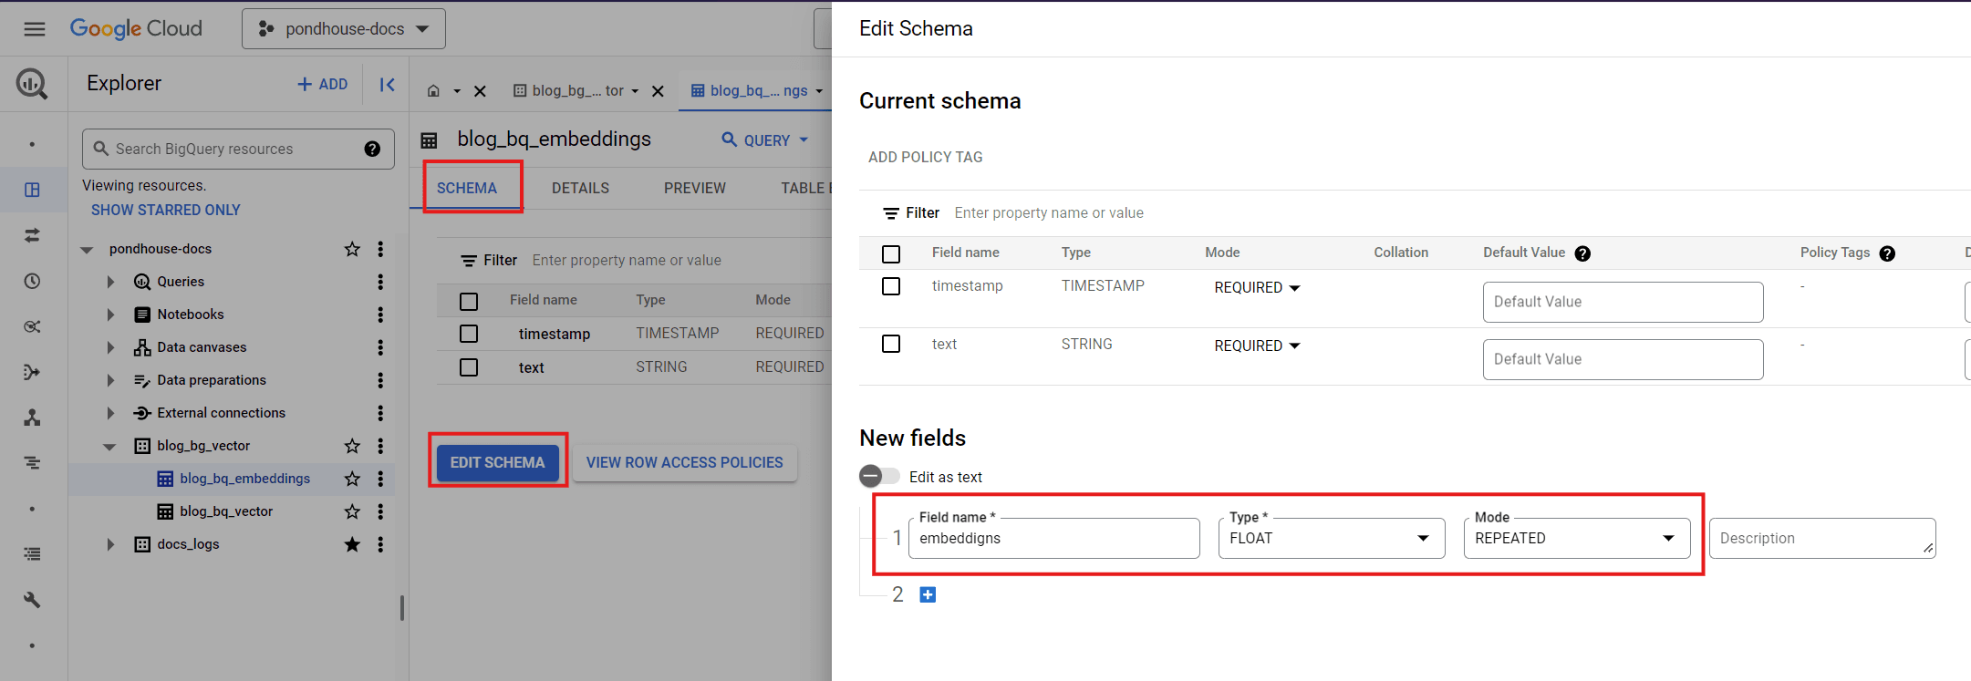The image size is (1971, 681).
Task: Switch to the SCHEMA tab
Action: click(x=467, y=188)
